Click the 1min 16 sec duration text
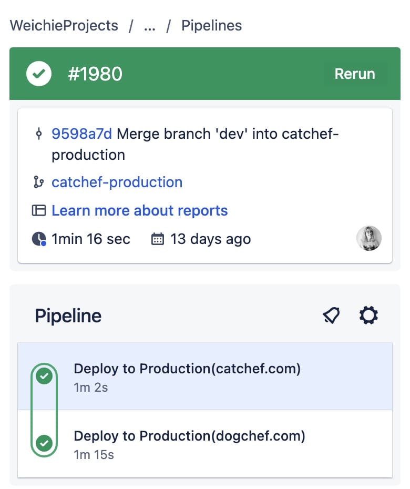This screenshot has width=410, height=489. point(91,239)
